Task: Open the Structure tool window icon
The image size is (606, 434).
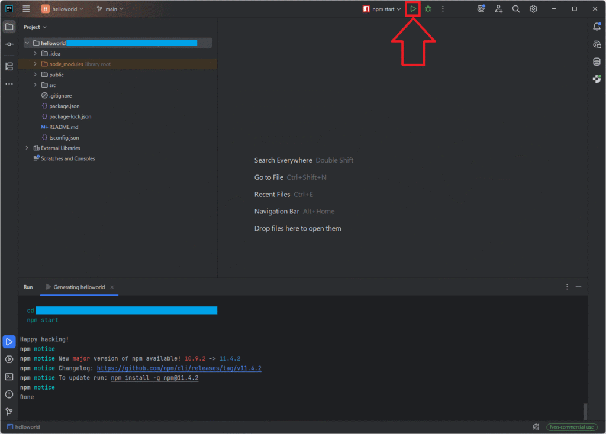Action: 9,66
